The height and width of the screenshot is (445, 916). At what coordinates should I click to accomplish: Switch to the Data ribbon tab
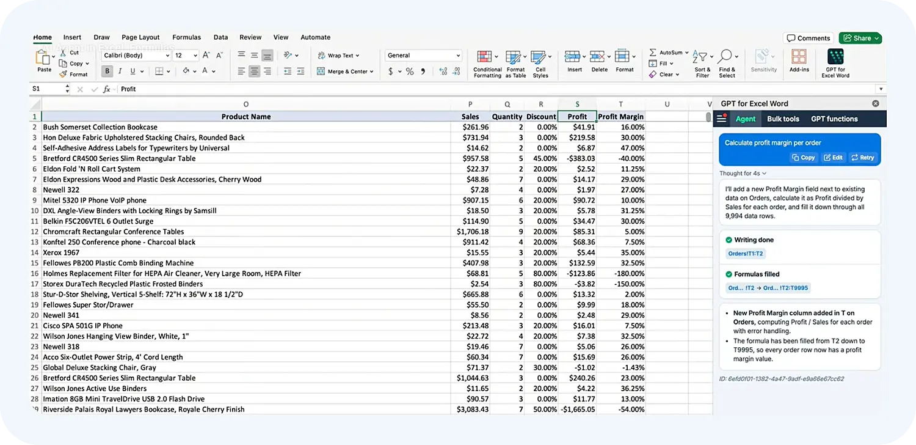pos(220,37)
